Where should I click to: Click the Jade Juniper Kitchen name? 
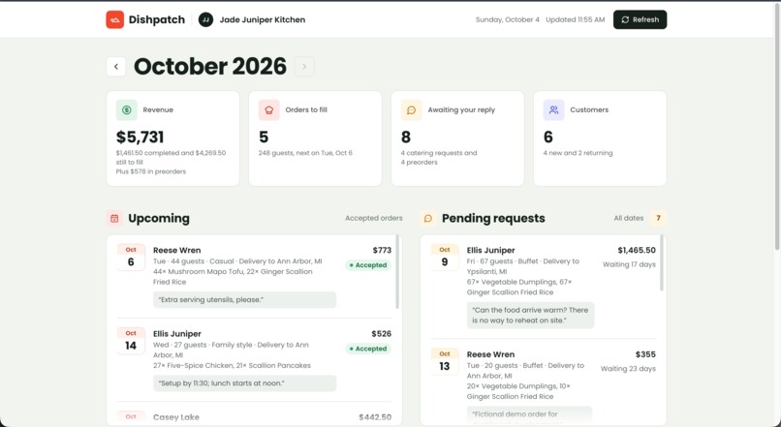(x=263, y=20)
